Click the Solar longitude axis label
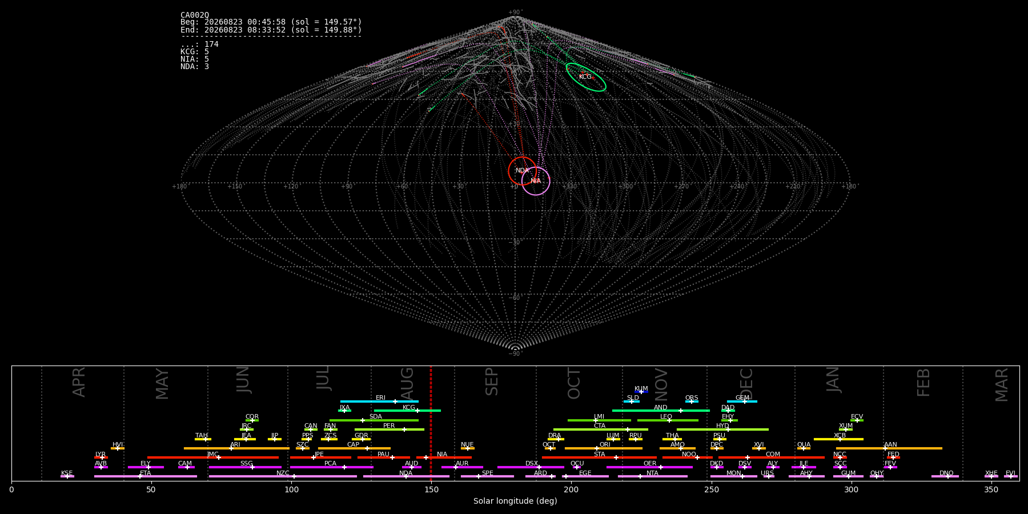 [x=515, y=501]
